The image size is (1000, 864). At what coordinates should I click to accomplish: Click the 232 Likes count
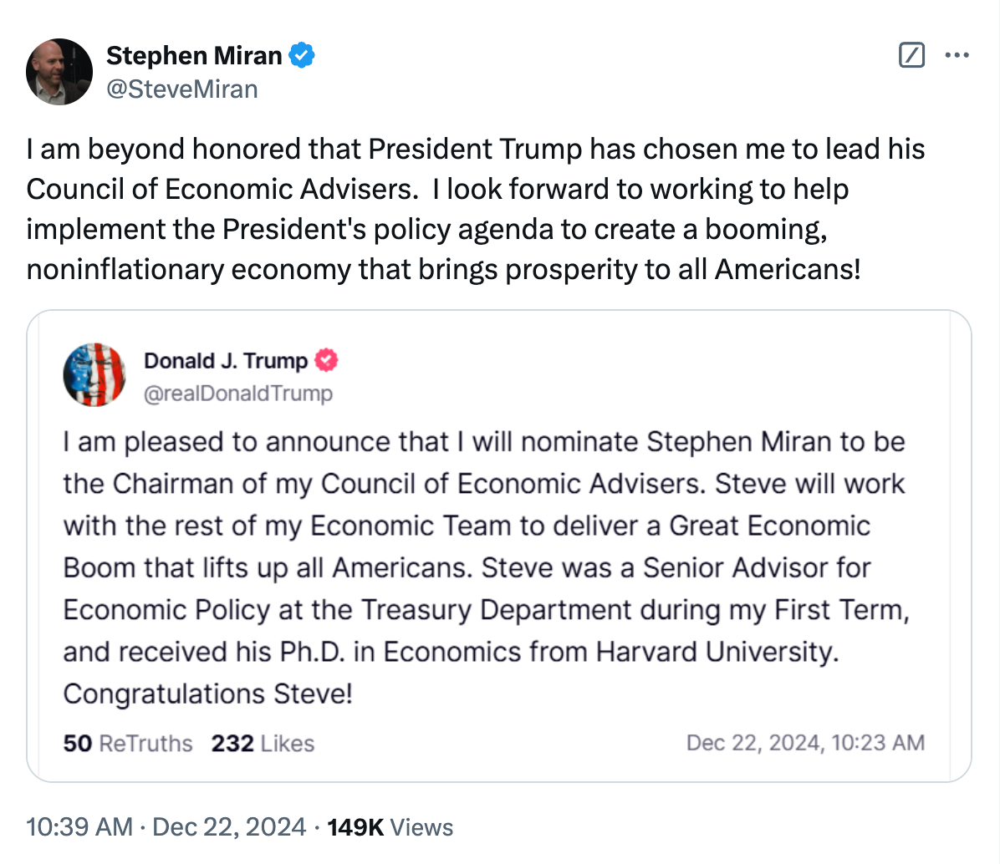[x=263, y=743]
